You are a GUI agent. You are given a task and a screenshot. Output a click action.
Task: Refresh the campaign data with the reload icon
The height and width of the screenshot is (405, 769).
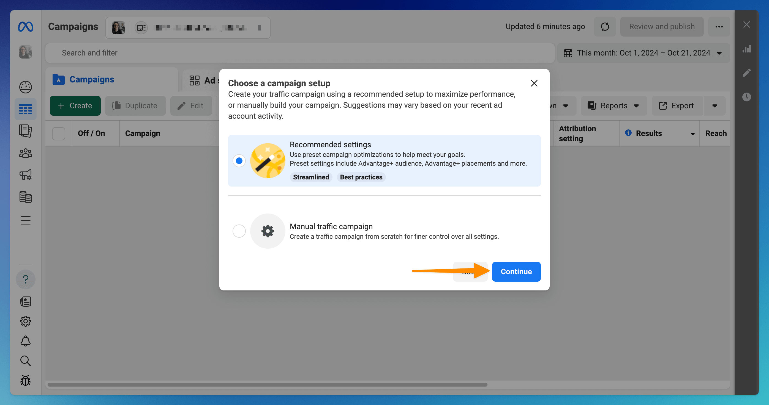coord(604,27)
